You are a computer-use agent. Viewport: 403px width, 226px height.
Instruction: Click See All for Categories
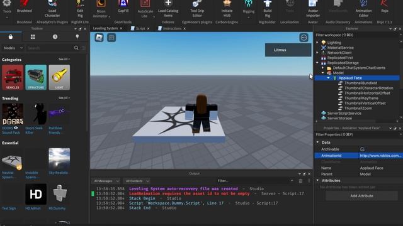[64, 59]
